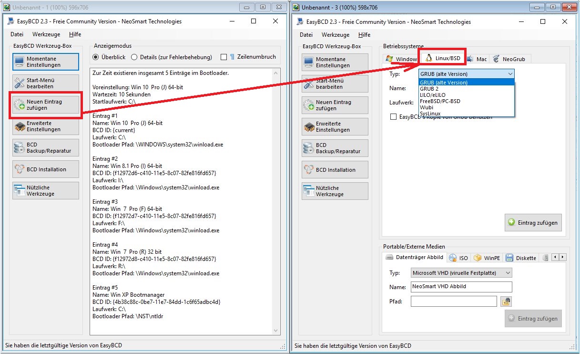Click EasyBCD title bar icon in Unbenannt - 1 window
The width and height of the screenshot is (580, 354).
(11, 21)
